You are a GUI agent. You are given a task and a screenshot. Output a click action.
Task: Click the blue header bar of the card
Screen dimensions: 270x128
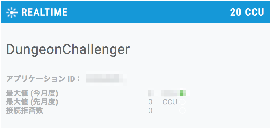(x=135, y=12)
